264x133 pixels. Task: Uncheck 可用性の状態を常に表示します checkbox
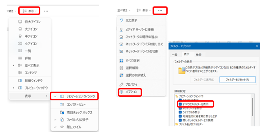coord(180,116)
